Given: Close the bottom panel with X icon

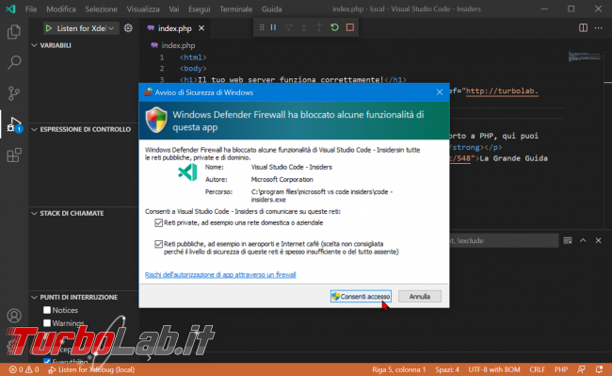Looking at the screenshot, I should (x=598, y=240).
